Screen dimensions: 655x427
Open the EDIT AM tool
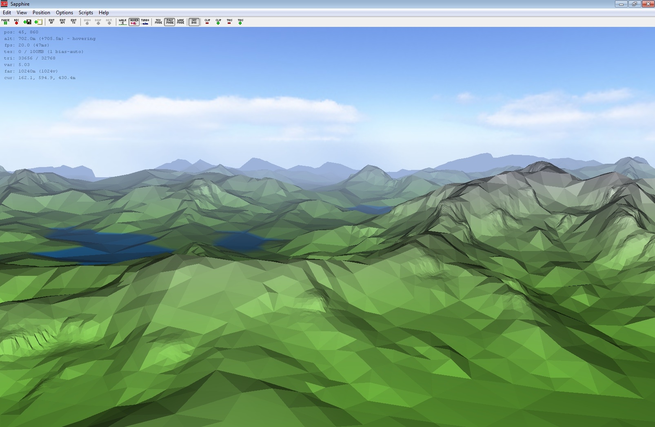pos(62,22)
